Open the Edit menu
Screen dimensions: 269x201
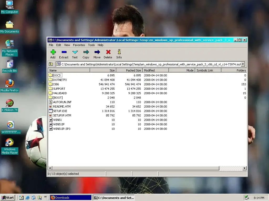(59, 45)
